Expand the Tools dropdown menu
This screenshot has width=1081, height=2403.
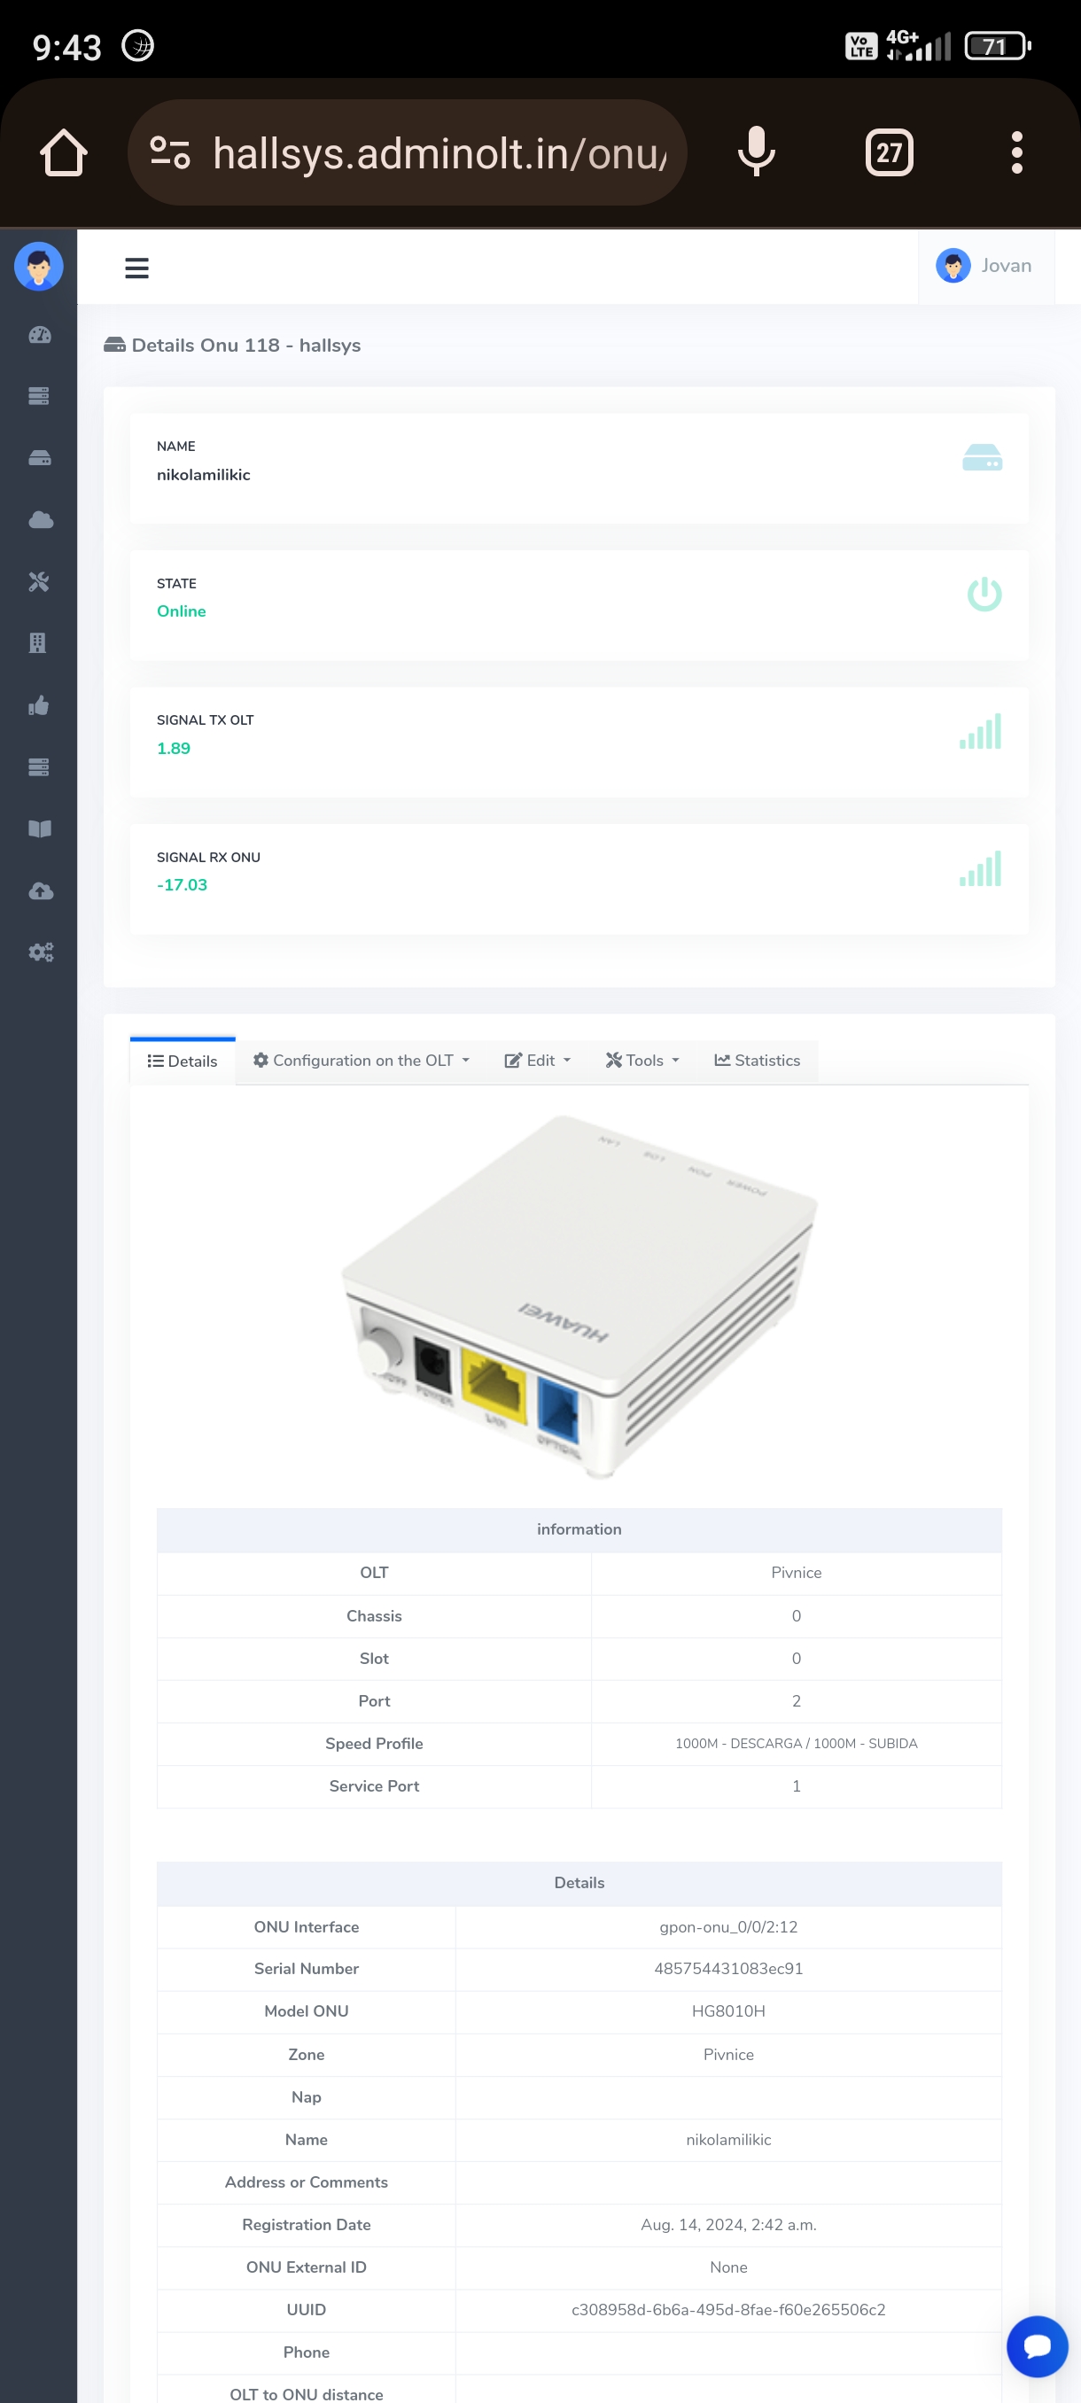pyautogui.click(x=642, y=1061)
